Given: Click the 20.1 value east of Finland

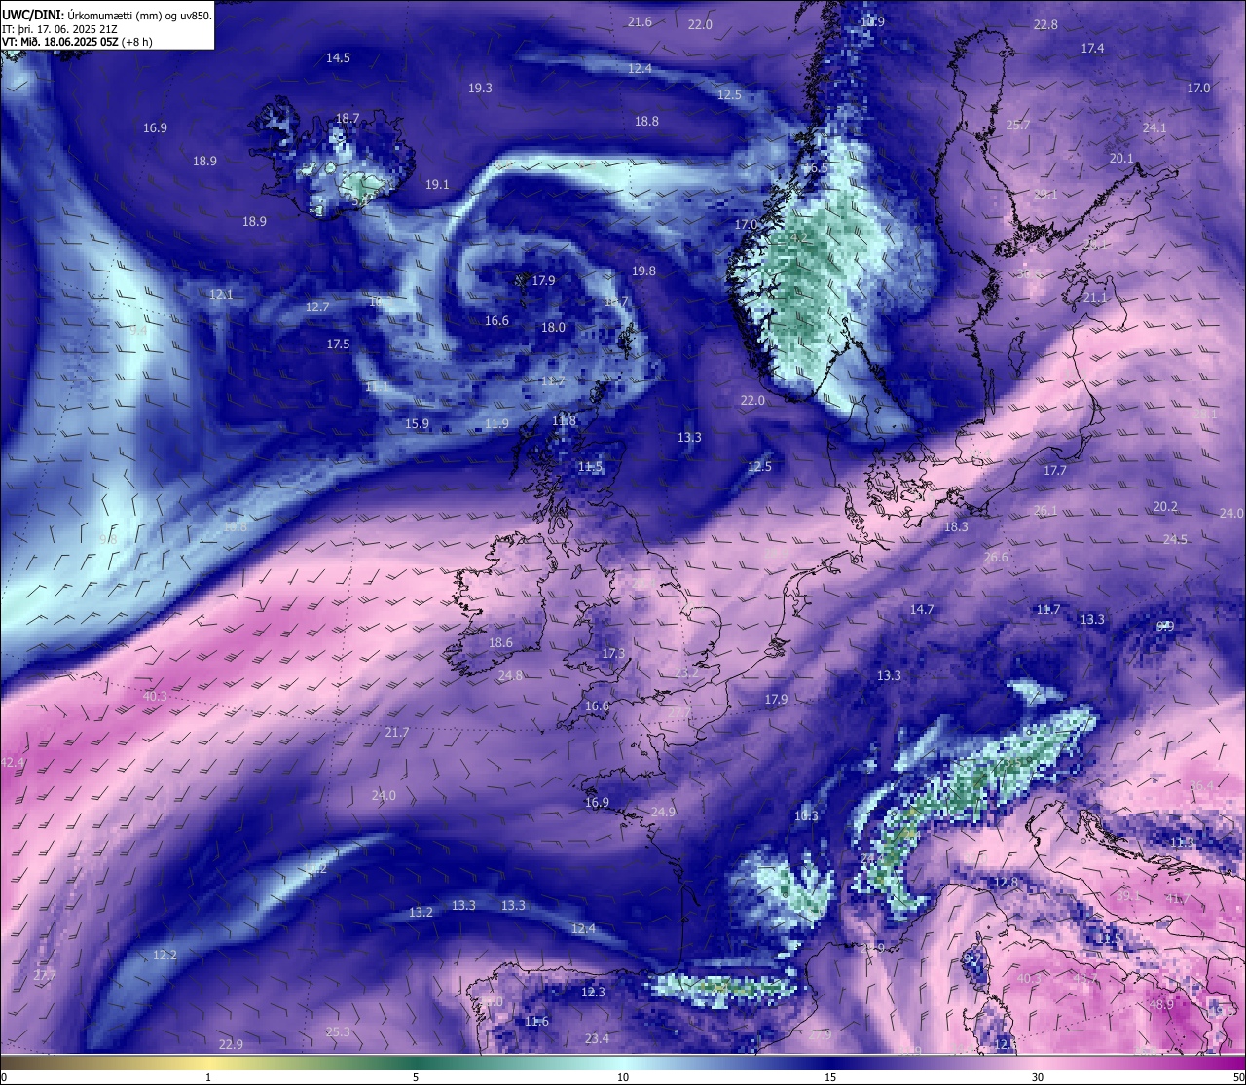Looking at the screenshot, I should click(x=1121, y=158).
